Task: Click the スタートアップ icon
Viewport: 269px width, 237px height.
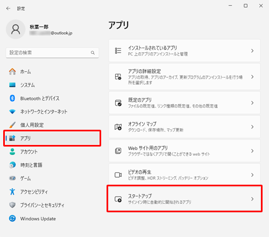Action: tap(118, 199)
